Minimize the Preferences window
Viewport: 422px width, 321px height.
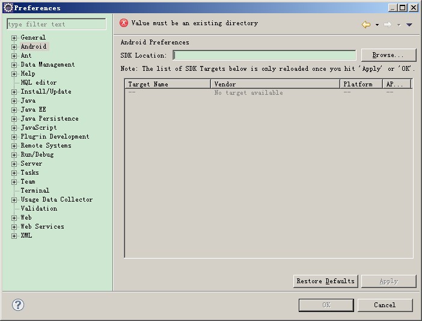click(393, 8)
